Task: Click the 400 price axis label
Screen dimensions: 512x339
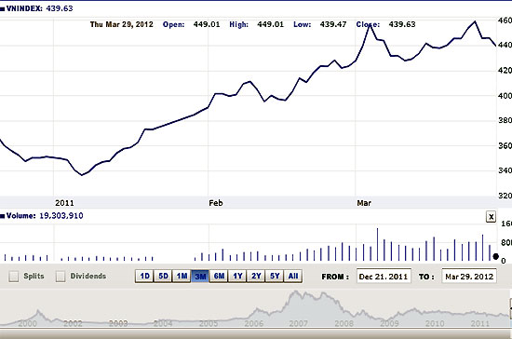Action: tap(505, 96)
